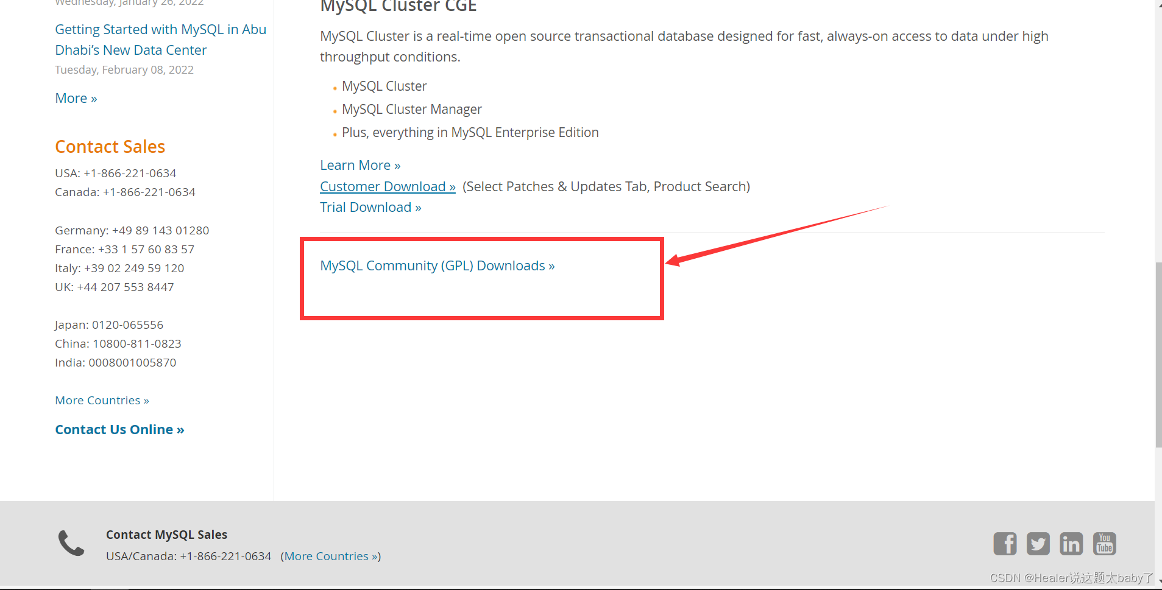Click Tuesday, February 08, 2022 date text
Screen dimensions: 1162x590
coord(124,69)
